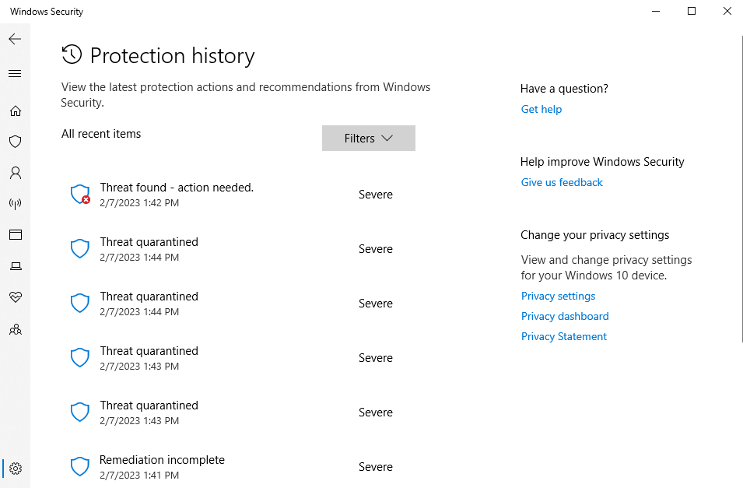Open the Privacy dashboard link

coord(565,316)
